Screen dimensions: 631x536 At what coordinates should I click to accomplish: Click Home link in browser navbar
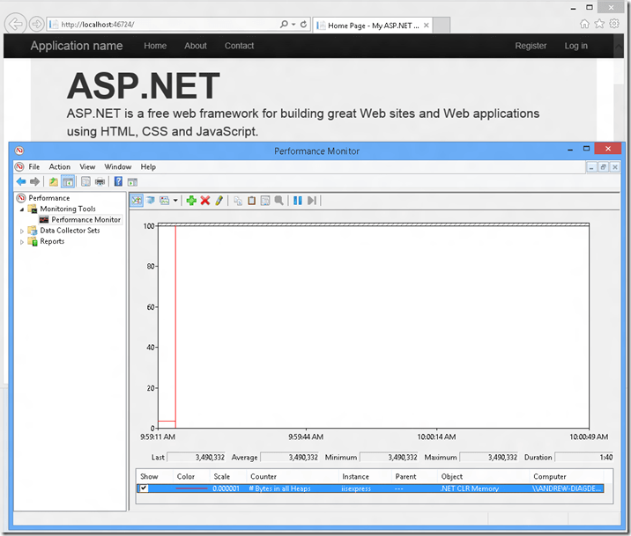[x=155, y=46]
